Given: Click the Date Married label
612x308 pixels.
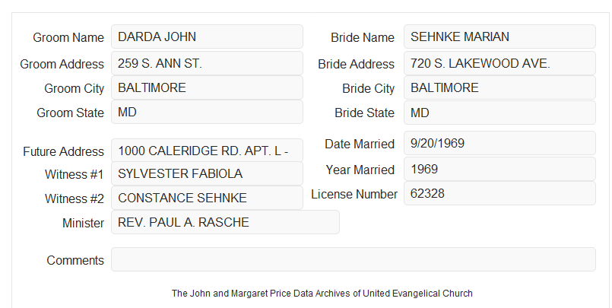Looking at the screenshot, I should pyautogui.click(x=360, y=144).
